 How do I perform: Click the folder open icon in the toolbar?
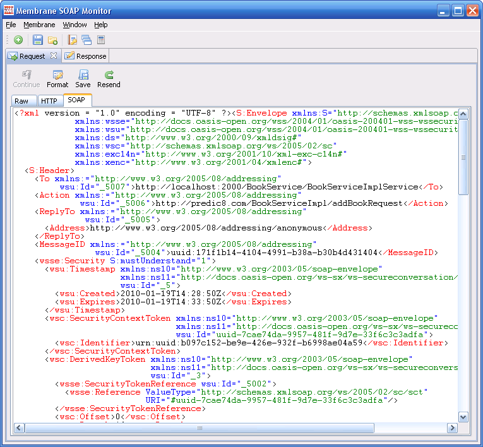coord(52,40)
